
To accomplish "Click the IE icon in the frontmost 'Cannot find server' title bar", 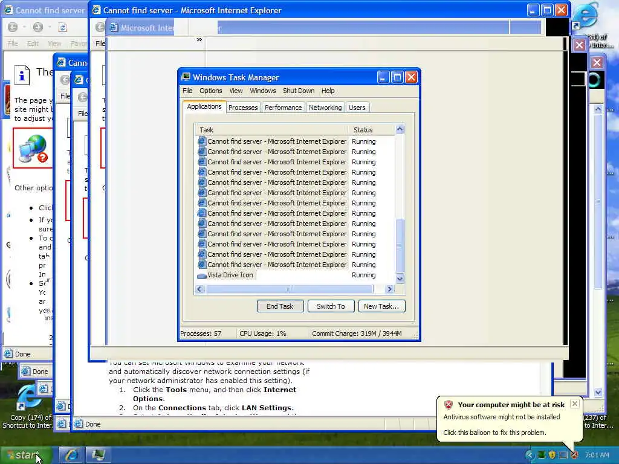I will (96, 10).
